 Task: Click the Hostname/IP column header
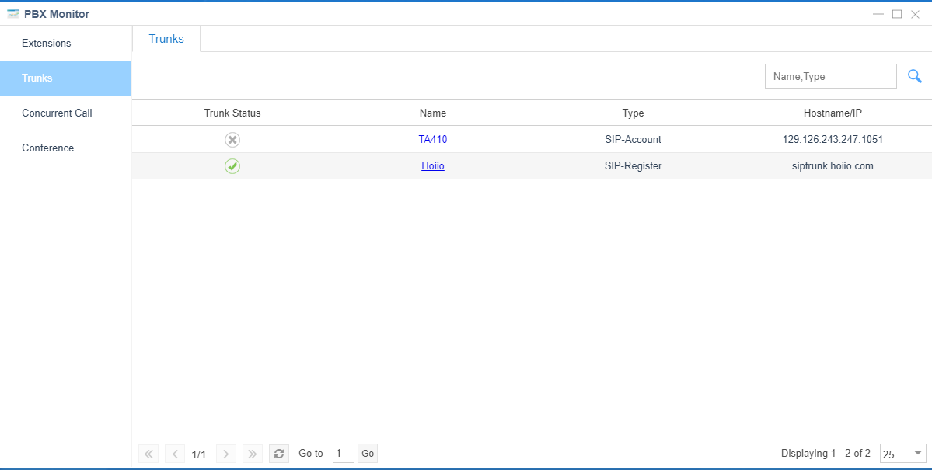click(833, 113)
